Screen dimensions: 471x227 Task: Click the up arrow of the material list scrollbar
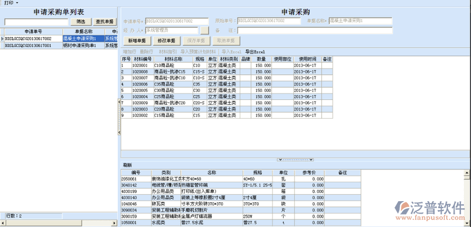[x=466, y=172]
